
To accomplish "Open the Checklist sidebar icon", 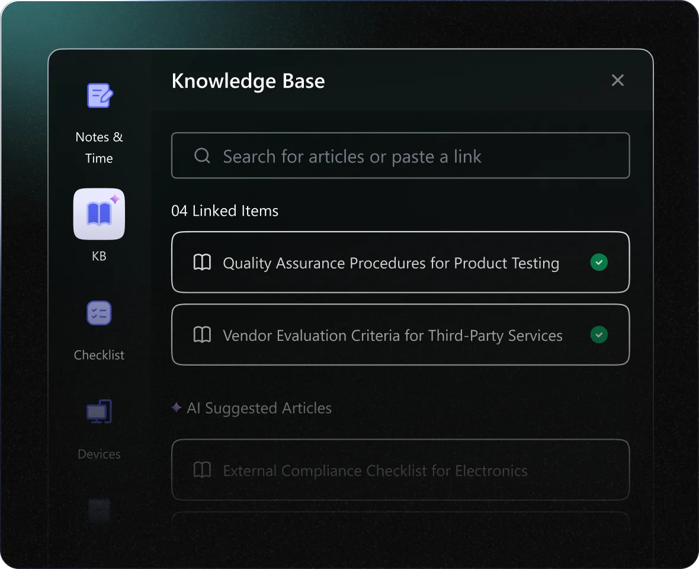I will 99,313.
